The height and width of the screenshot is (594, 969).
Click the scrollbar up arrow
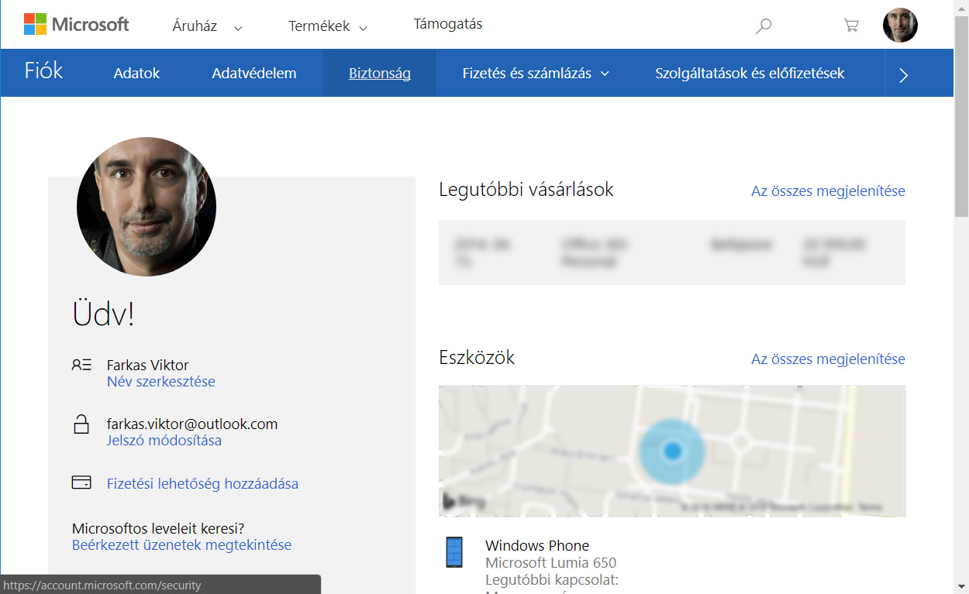[x=961, y=7]
